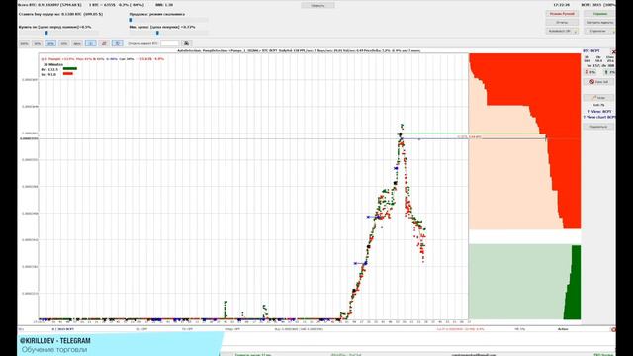This screenshot has height=356, width=633.
Task: Click the Panic Sell button
Action: tap(598, 82)
